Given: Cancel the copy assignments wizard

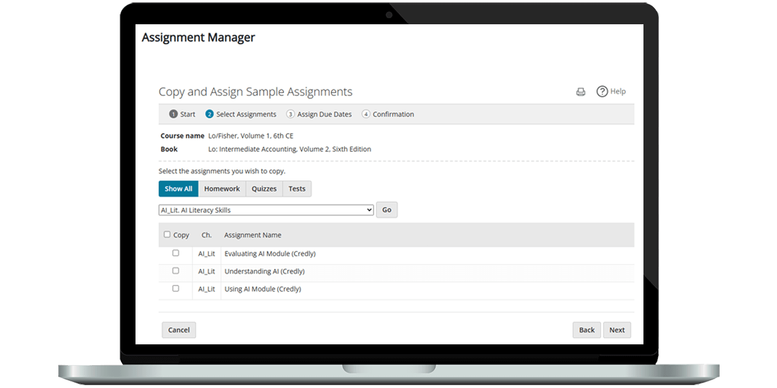Looking at the screenshot, I should point(179,330).
